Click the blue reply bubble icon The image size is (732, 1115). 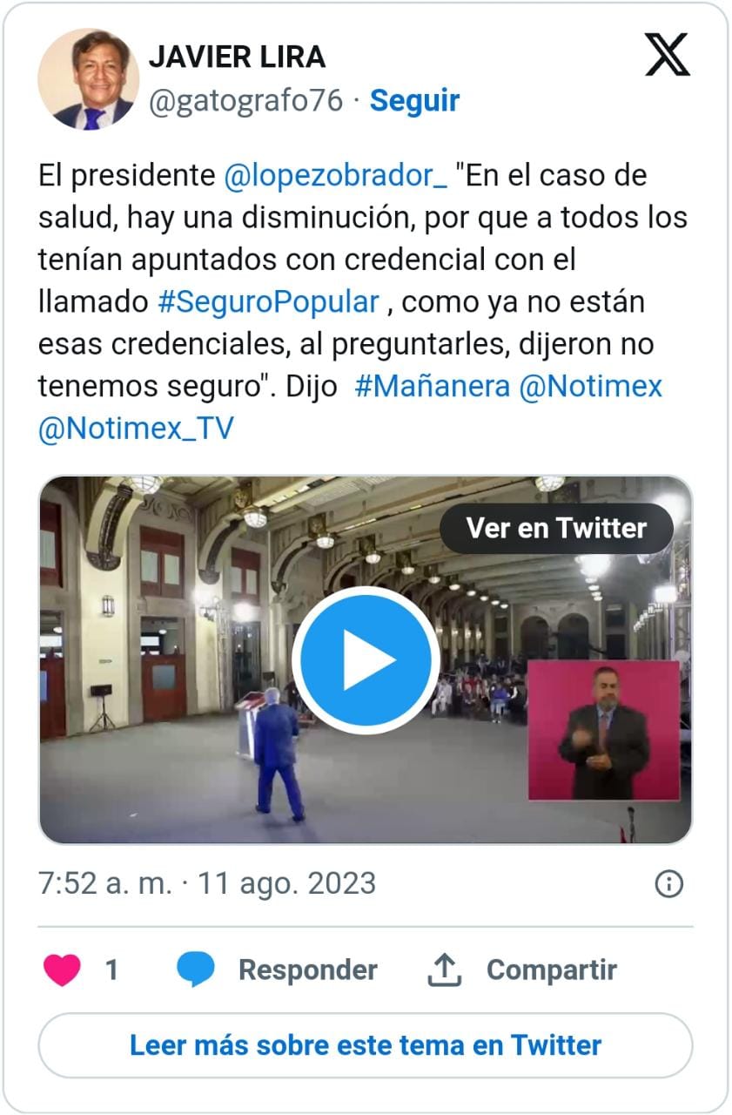point(196,970)
